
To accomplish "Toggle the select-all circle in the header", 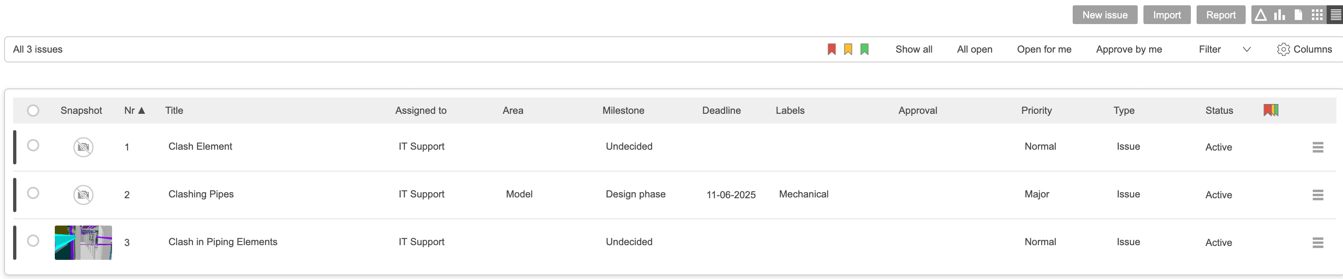I will (x=34, y=111).
